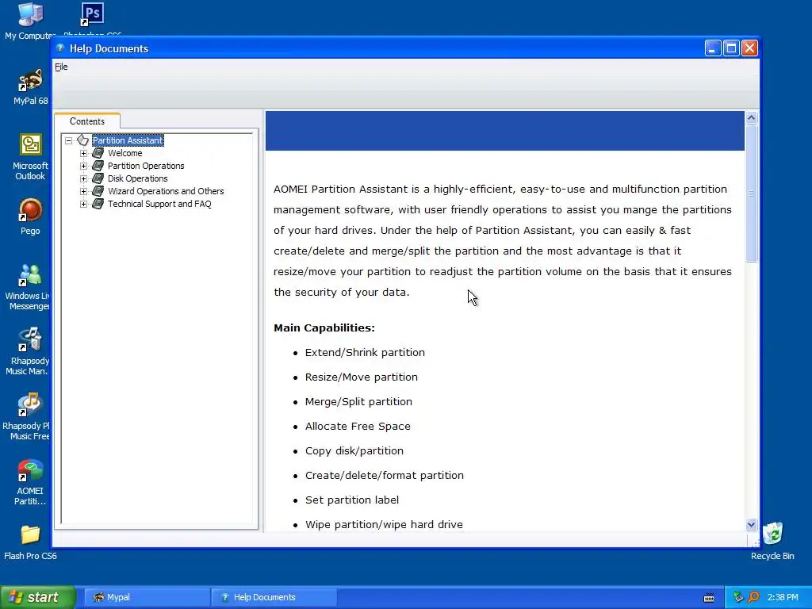Click the 'Merge/Split partition' list item
The height and width of the screenshot is (609, 812).
[x=358, y=402]
